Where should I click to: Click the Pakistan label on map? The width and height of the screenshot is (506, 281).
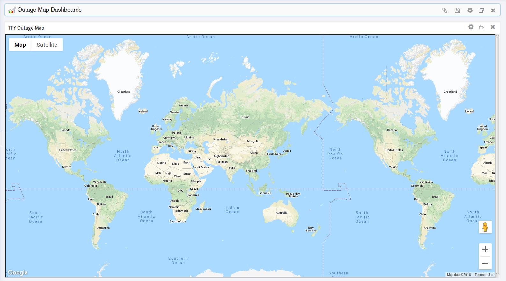click(x=222, y=162)
